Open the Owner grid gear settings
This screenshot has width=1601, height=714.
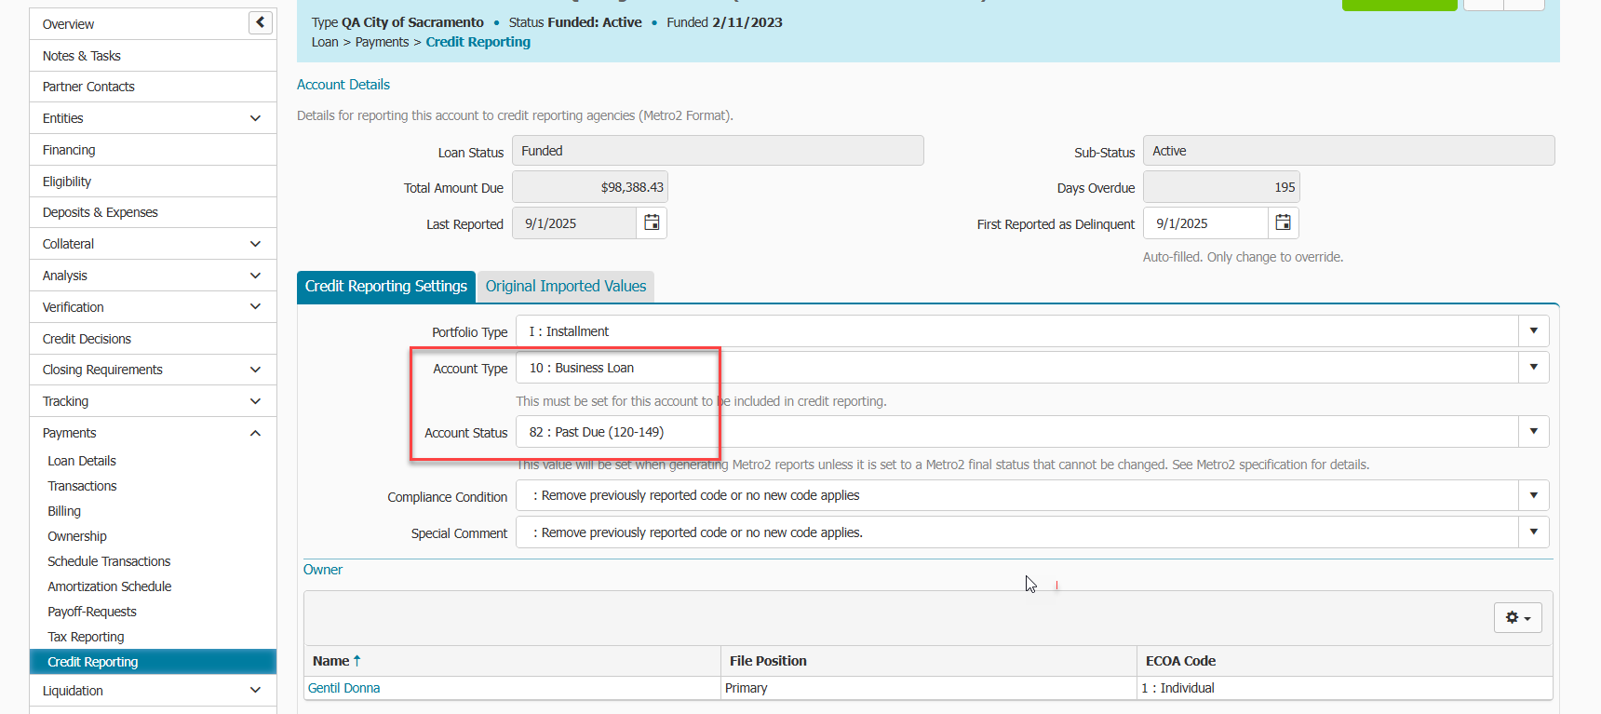(x=1517, y=618)
